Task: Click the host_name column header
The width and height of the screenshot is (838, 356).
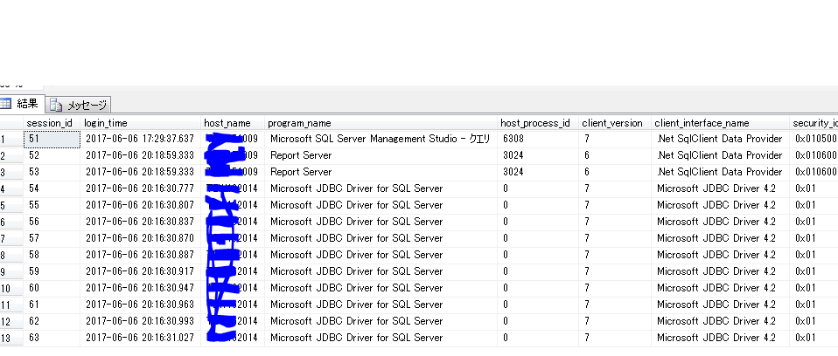Action: pyautogui.click(x=233, y=123)
